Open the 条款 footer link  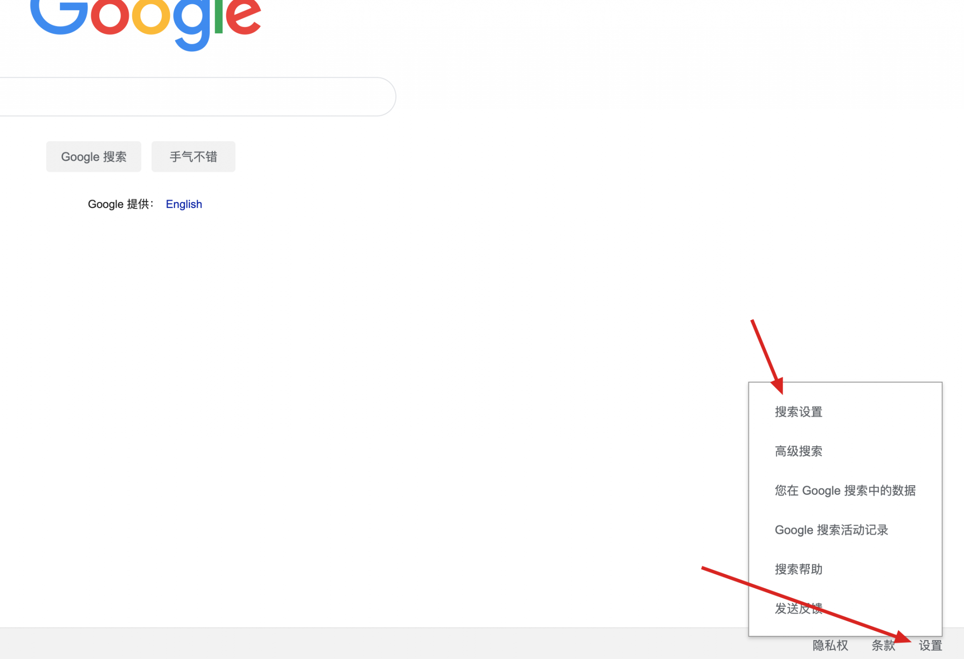(x=883, y=645)
